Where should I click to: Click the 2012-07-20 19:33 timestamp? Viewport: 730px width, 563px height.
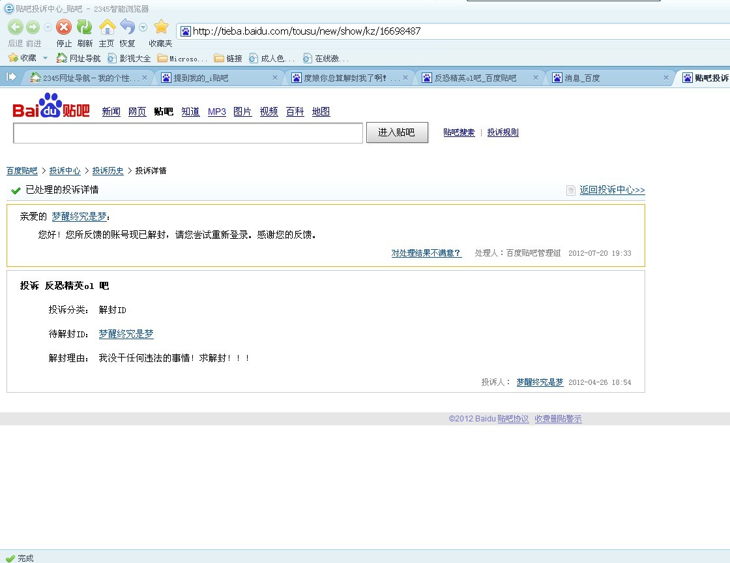600,254
